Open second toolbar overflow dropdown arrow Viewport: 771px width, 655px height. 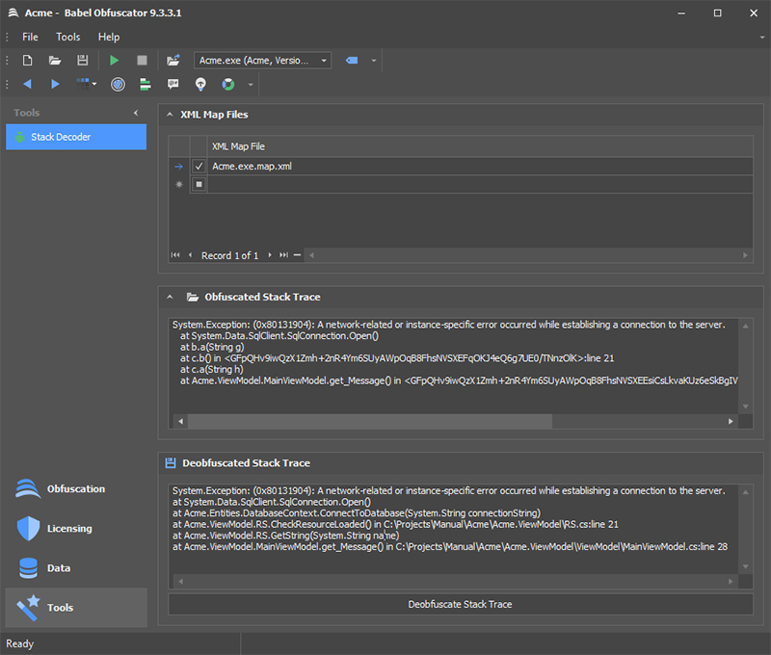tap(251, 85)
